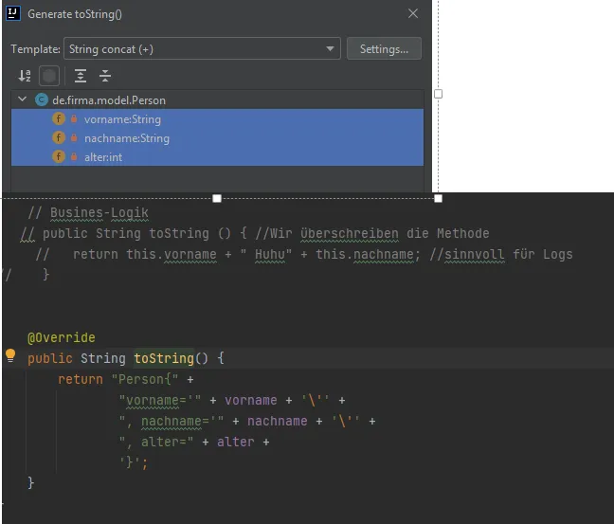Collapse the de.firma.model.Person node
Image resolution: width=614 pixels, height=524 pixels.
[x=23, y=99]
